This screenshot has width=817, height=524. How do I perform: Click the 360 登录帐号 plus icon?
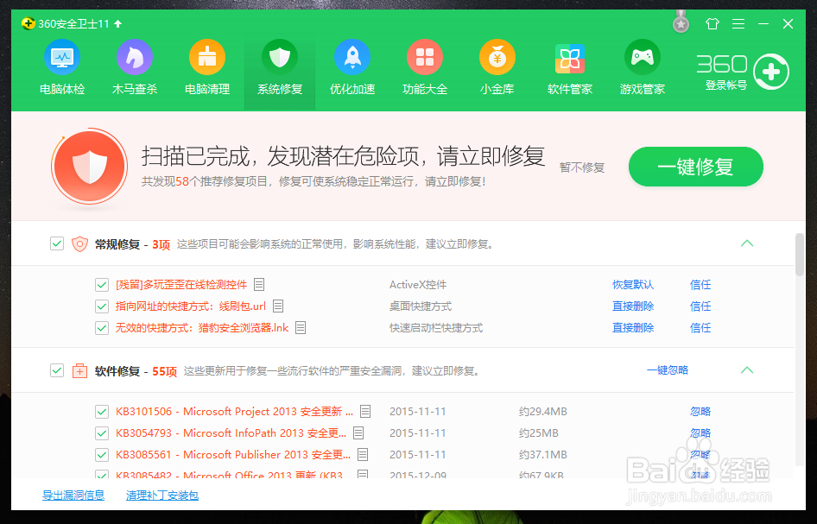click(771, 72)
